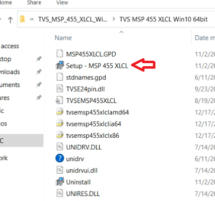The width and height of the screenshot is (215, 201).
Task: Select the Setup - MSP 455 XLCL installer icon
Action: pyautogui.click(x=60, y=65)
